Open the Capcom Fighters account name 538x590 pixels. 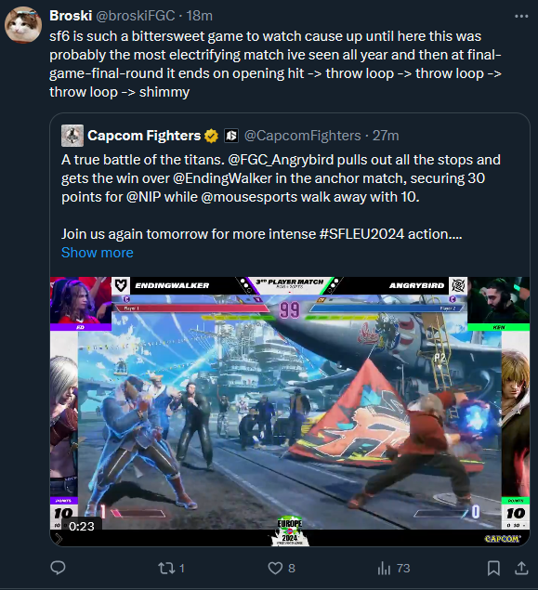(x=144, y=136)
